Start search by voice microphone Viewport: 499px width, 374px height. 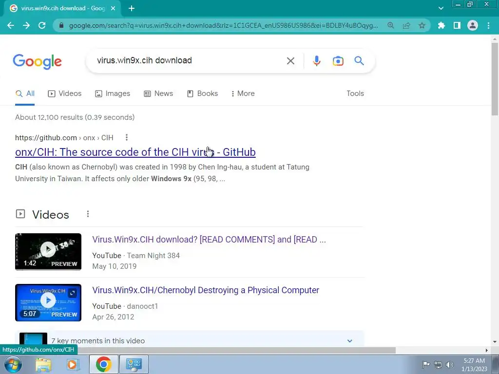pyautogui.click(x=317, y=61)
